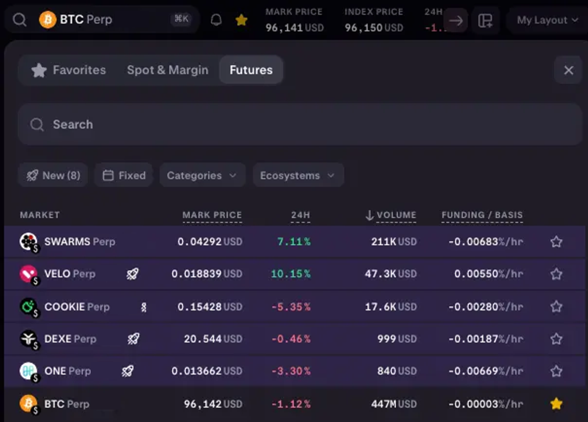Favorite SWARMS Perp with its star

point(556,242)
